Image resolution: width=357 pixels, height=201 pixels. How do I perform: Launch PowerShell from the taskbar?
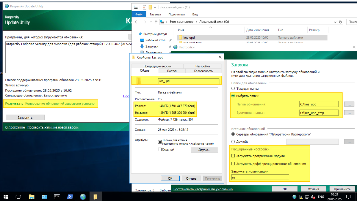[x=70, y=197]
